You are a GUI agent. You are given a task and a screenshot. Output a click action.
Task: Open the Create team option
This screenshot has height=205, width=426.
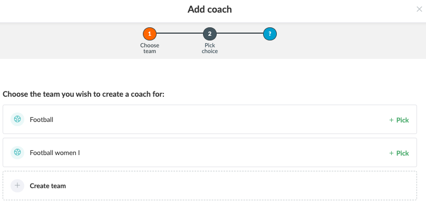point(210,186)
